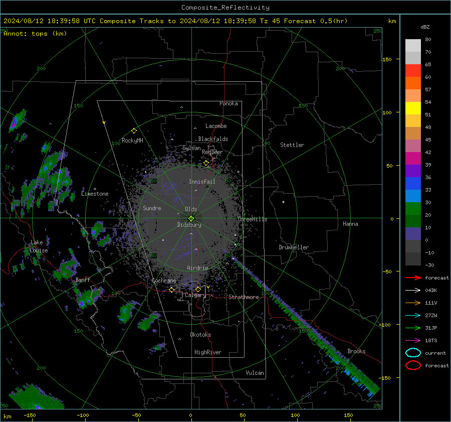Click the Hanna town label

(350, 224)
